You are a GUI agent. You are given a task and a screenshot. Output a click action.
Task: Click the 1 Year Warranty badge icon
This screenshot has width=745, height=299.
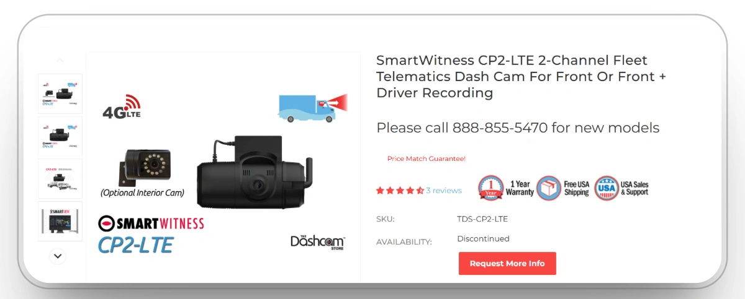coord(491,188)
